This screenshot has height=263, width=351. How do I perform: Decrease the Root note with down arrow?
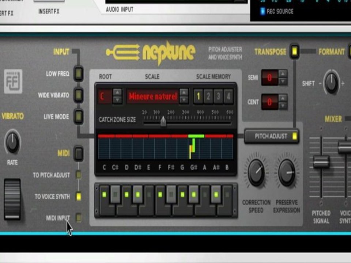pos(117,100)
